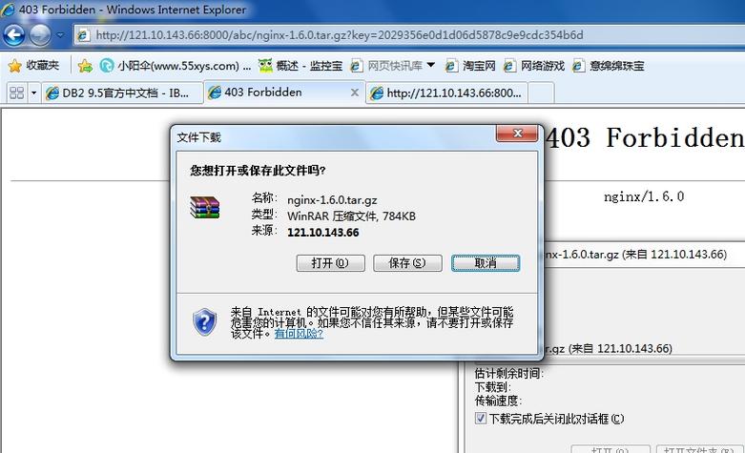
Task: Click the Quick Tabs grid icon
Action: 16,93
